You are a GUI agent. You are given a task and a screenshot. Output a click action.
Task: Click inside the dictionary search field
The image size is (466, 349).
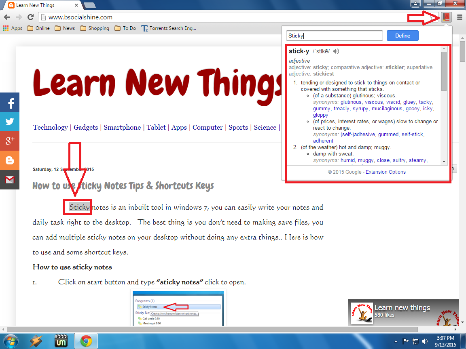(x=334, y=36)
